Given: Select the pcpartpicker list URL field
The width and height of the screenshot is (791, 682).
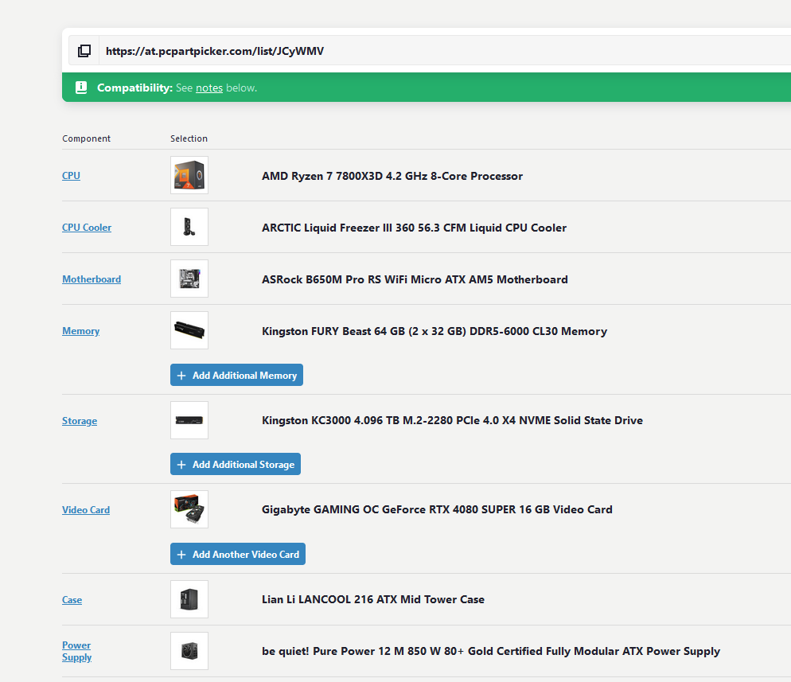Looking at the screenshot, I should [x=445, y=51].
